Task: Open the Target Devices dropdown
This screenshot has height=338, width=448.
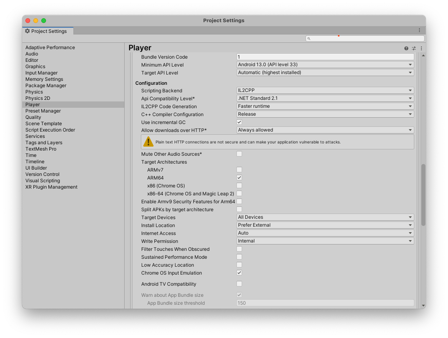Action: click(325, 217)
